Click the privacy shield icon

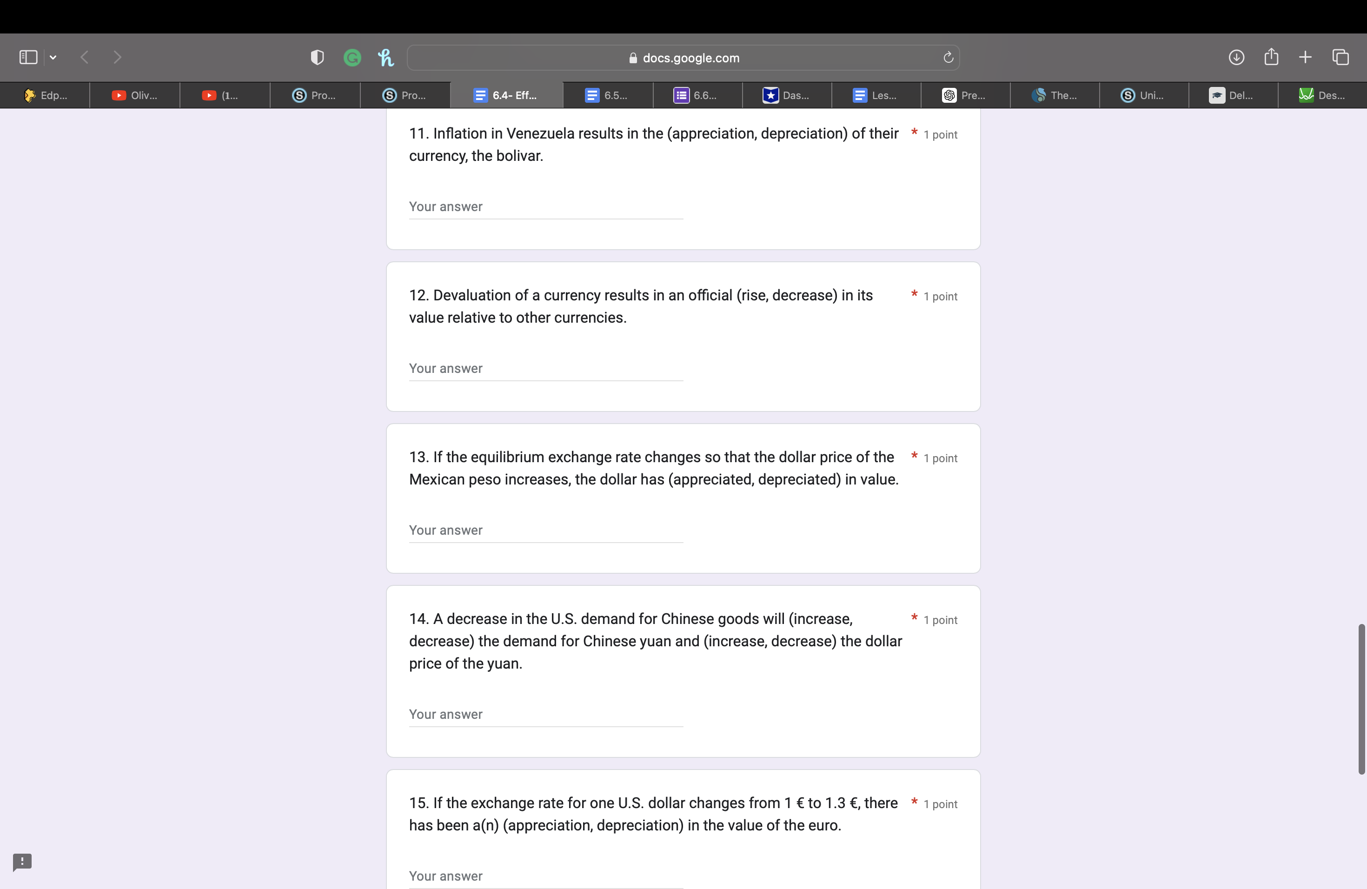pos(317,58)
